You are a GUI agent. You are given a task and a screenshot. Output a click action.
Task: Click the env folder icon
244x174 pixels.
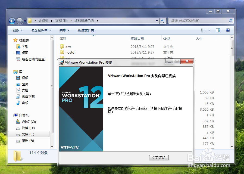[x=62, y=46]
